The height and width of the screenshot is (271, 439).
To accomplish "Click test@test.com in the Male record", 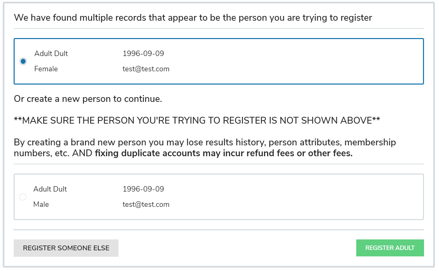I will coord(146,204).
